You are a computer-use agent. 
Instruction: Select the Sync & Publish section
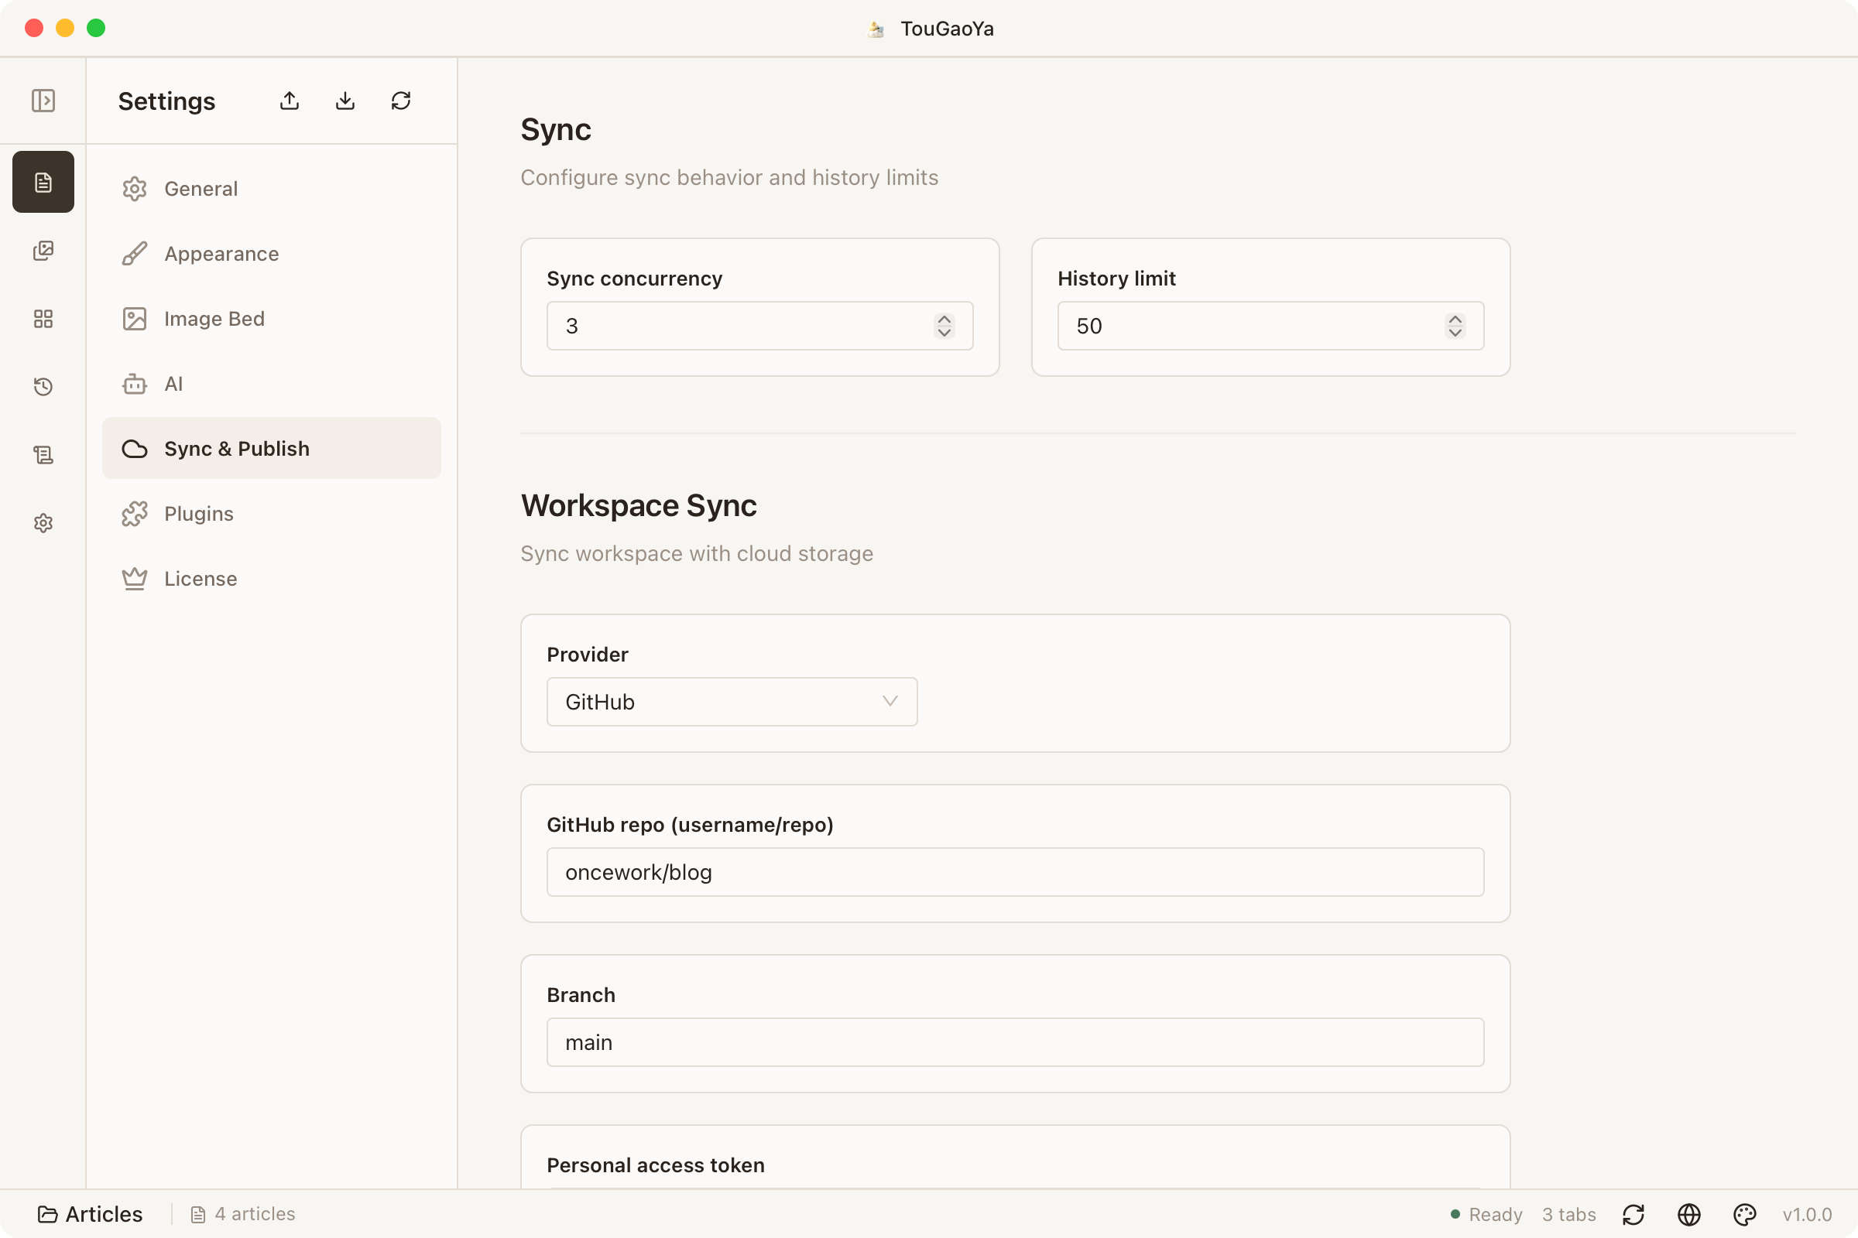tap(271, 449)
